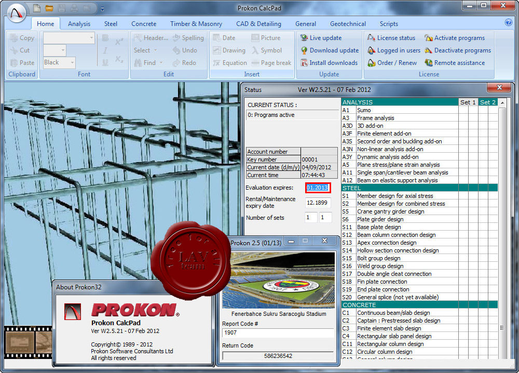519x373 pixels.
Task: Click the Rental/Maintenance expiry date field
Action: pos(318,203)
